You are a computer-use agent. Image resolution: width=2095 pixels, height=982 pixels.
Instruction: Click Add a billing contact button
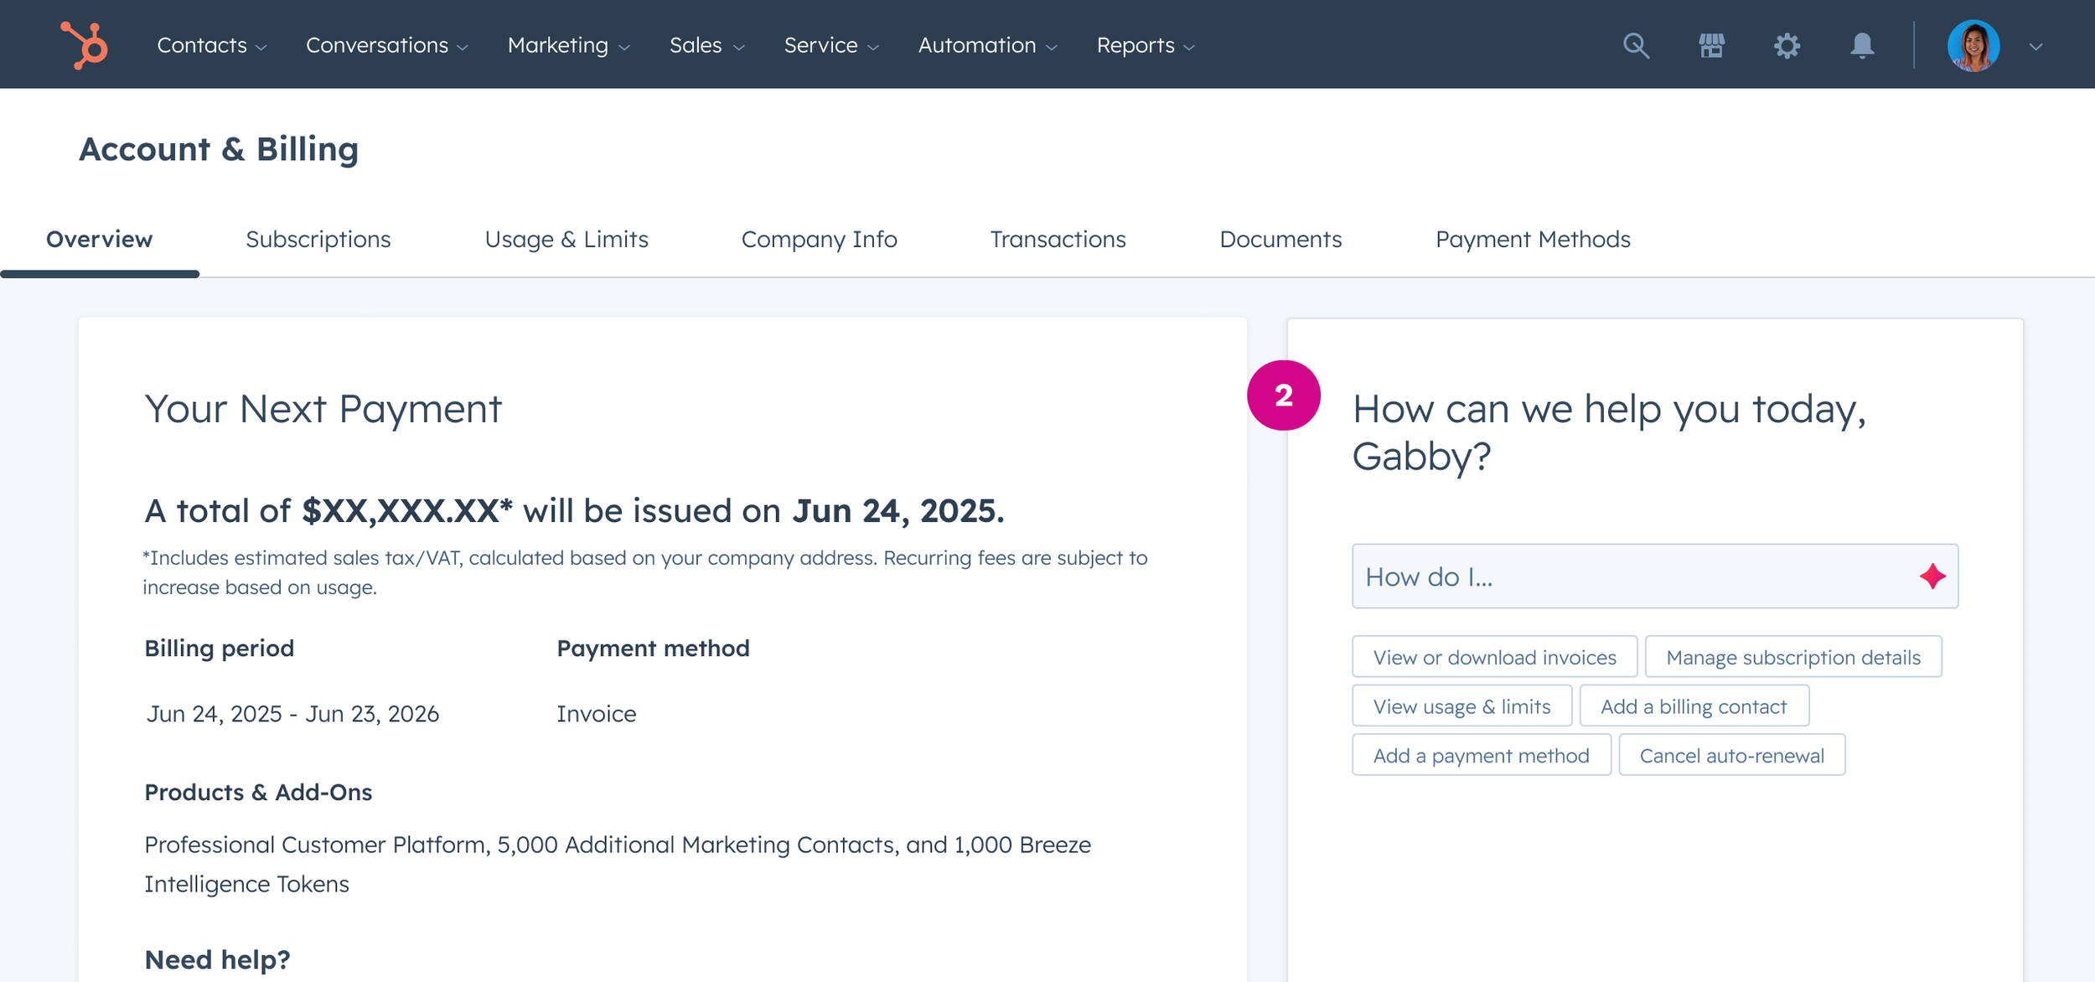tap(1694, 706)
